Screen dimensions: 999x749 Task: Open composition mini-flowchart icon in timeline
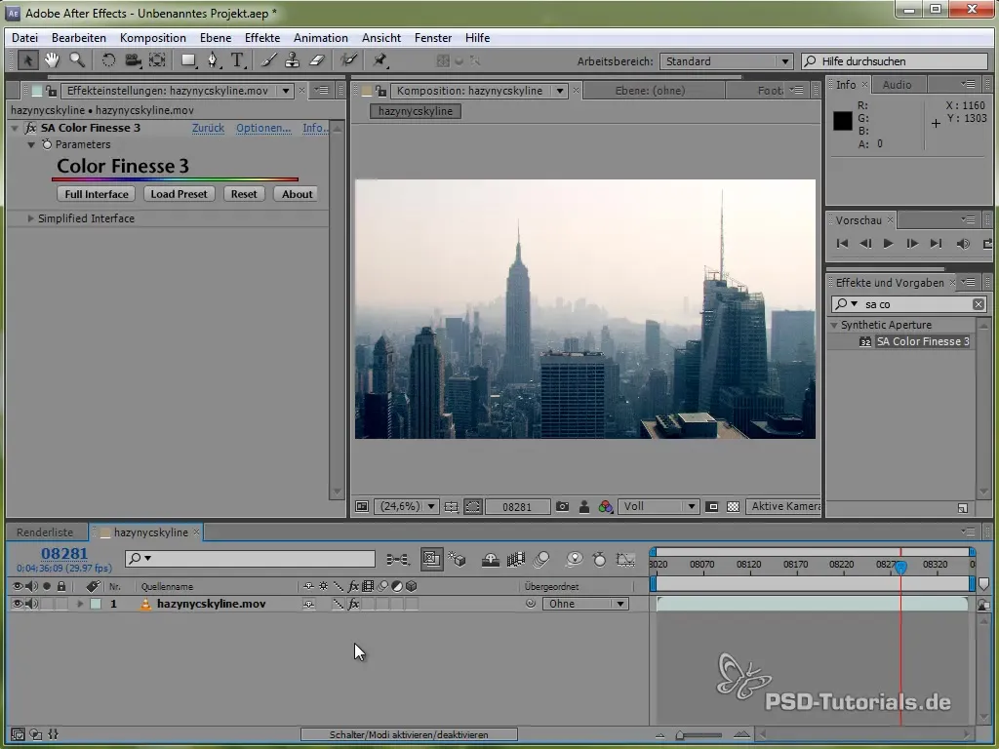pos(398,559)
